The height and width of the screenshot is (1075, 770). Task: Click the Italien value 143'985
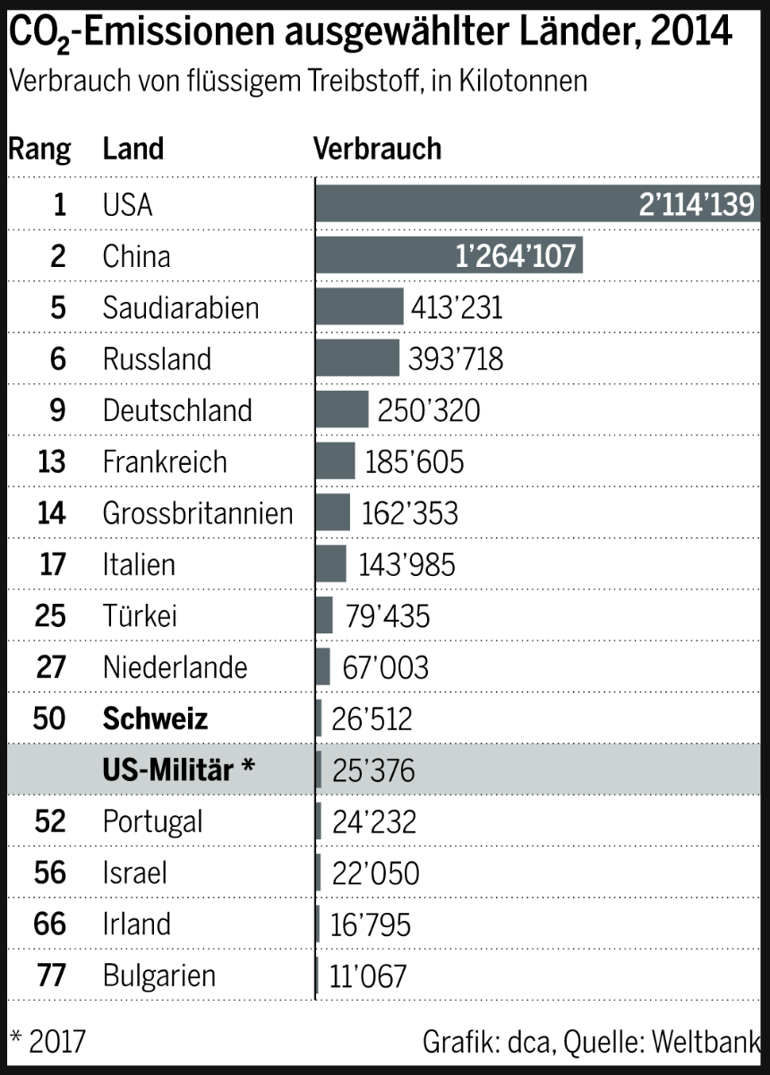point(406,564)
